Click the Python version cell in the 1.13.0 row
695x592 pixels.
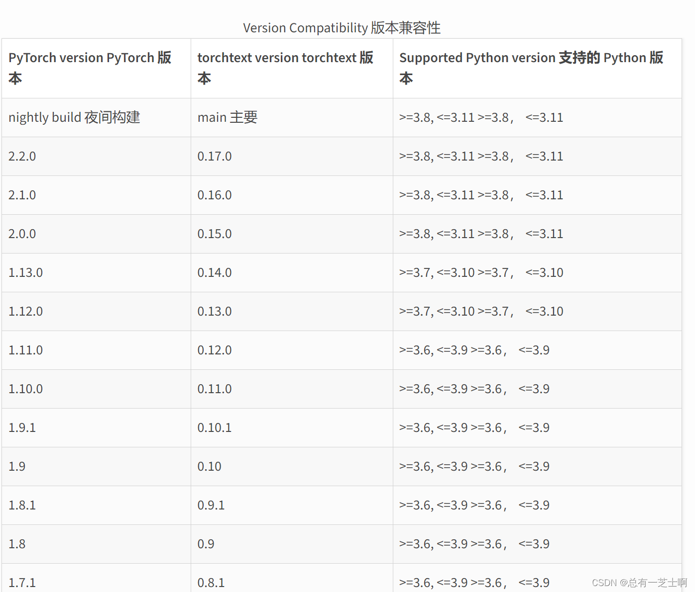(537, 273)
